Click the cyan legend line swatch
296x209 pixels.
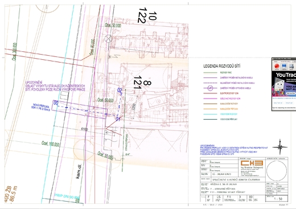(210, 114)
